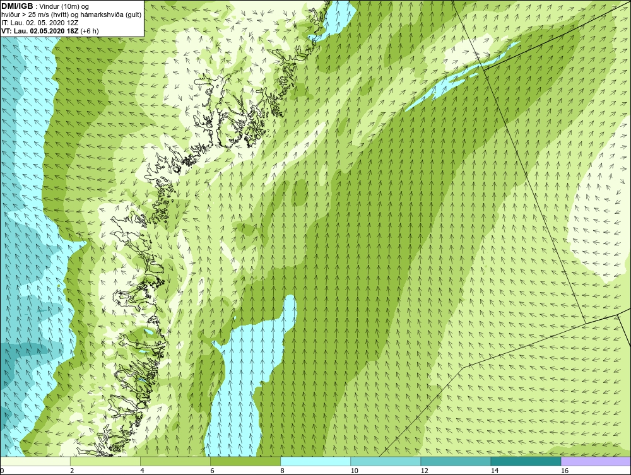The height and width of the screenshot is (475, 631).
Task: Click the 2–4 m/s light green legend swatch
Action: coord(105,461)
